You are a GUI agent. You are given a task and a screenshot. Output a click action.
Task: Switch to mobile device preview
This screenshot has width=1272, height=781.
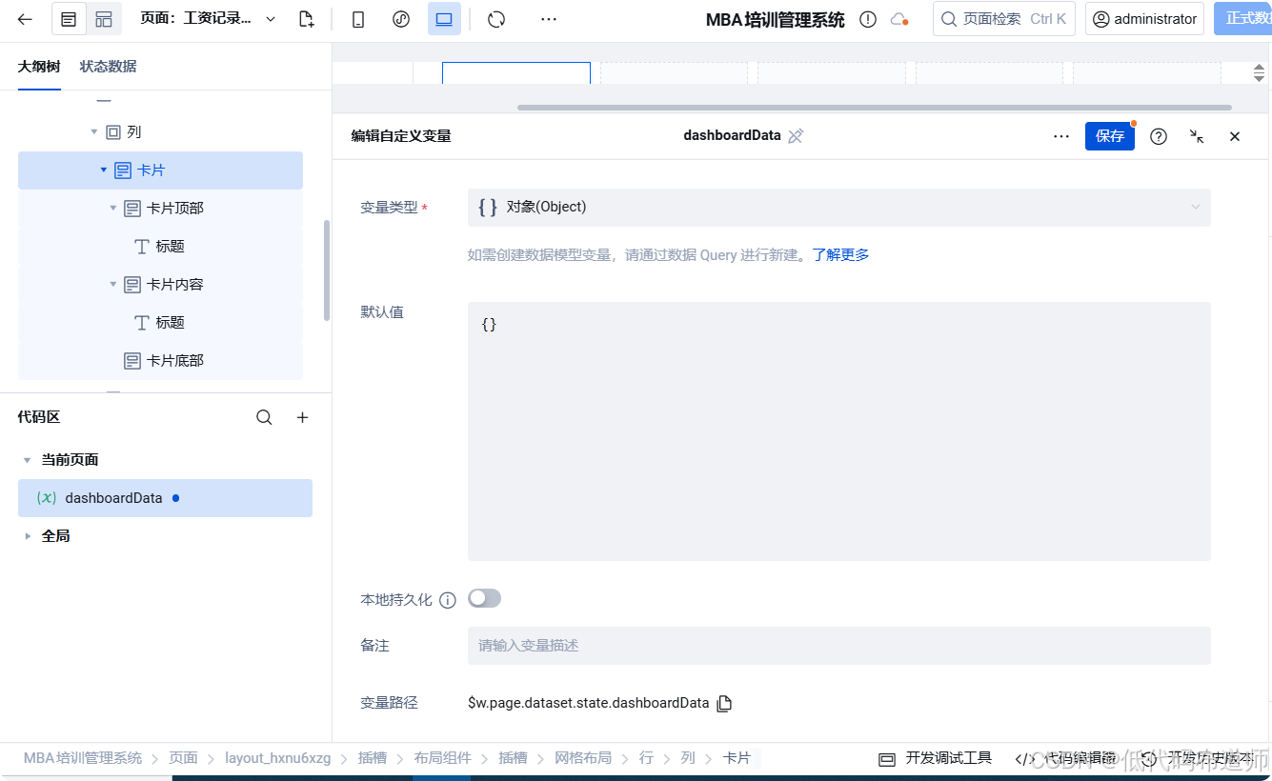(x=358, y=19)
